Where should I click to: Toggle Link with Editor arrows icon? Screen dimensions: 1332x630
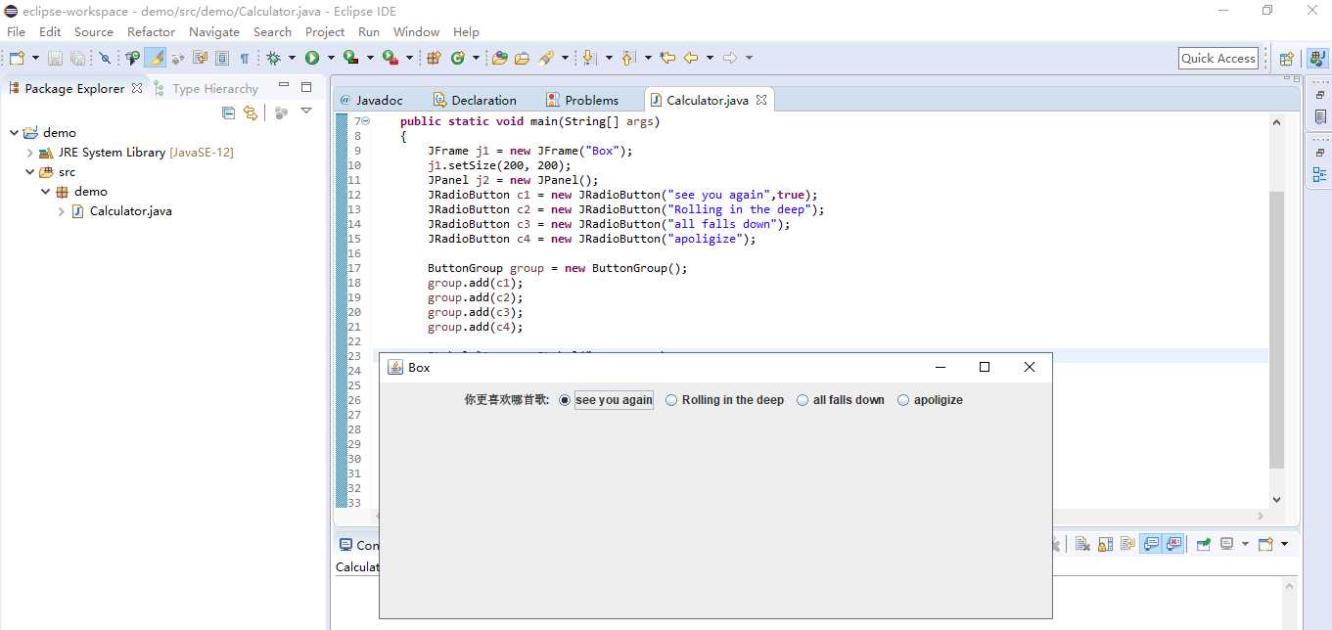pyautogui.click(x=251, y=112)
